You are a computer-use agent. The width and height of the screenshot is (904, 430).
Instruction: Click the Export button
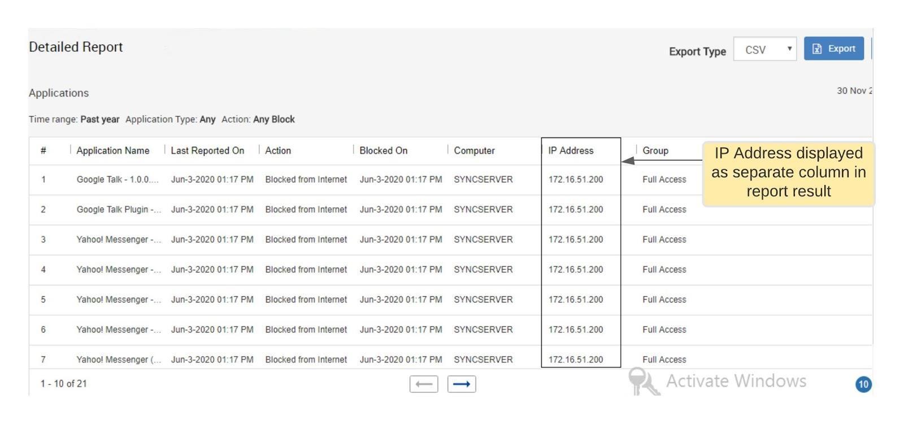tap(834, 49)
